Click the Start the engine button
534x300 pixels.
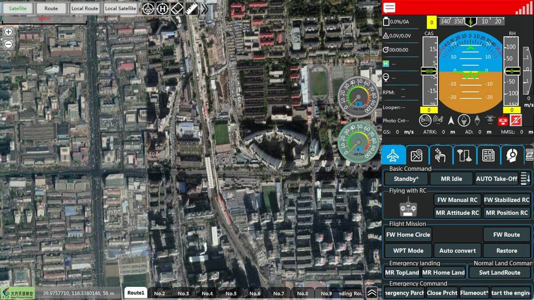tap(511, 293)
